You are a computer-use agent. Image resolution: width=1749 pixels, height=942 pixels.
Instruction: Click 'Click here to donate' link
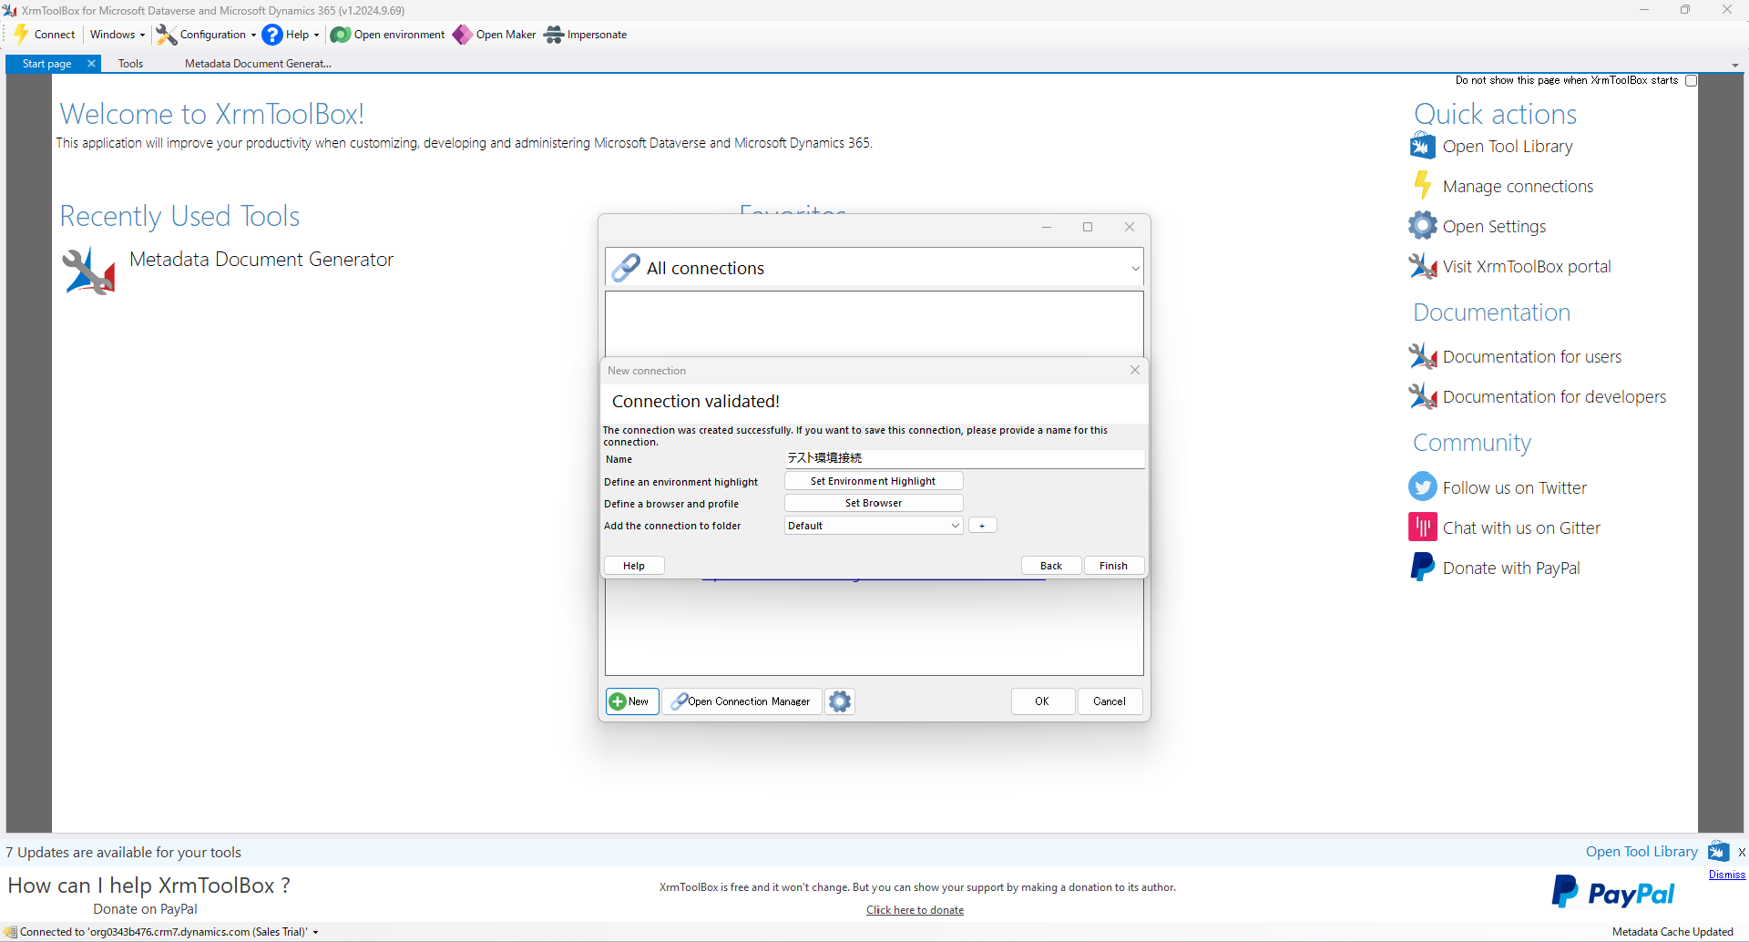915,910
